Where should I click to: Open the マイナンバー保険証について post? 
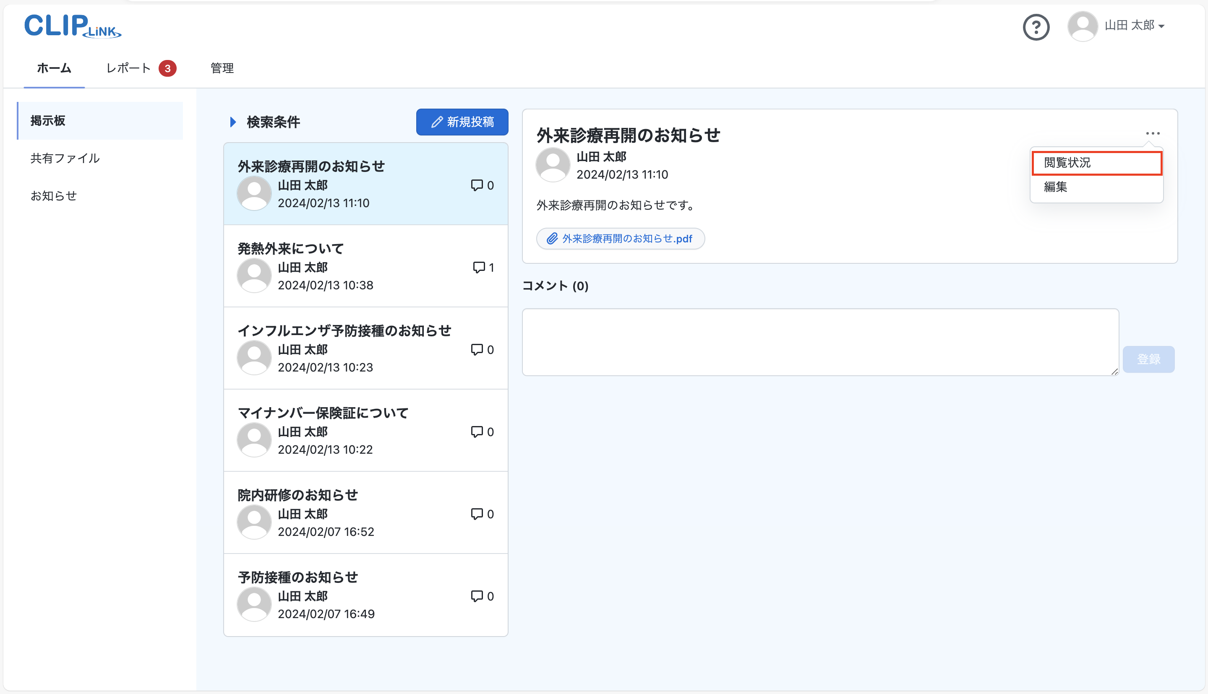pos(323,413)
